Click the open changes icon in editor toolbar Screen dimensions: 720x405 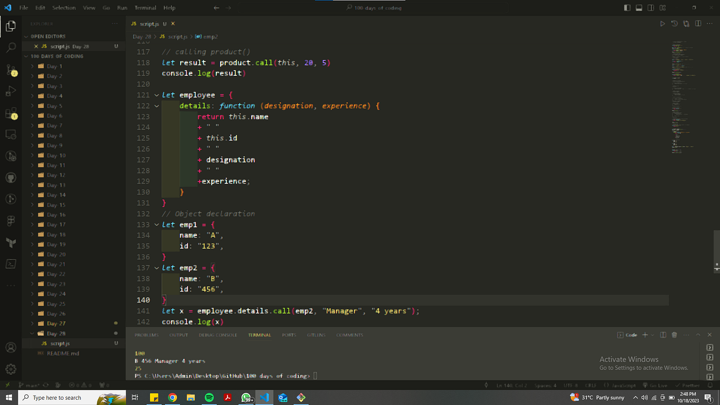[x=687, y=24]
